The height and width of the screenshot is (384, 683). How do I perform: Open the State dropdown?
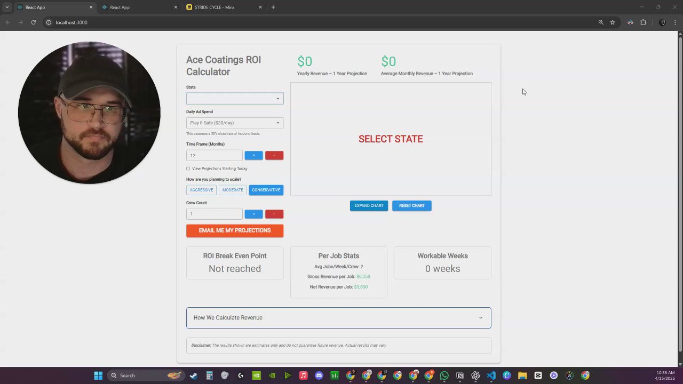pyautogui.click(x=235, y=99)
